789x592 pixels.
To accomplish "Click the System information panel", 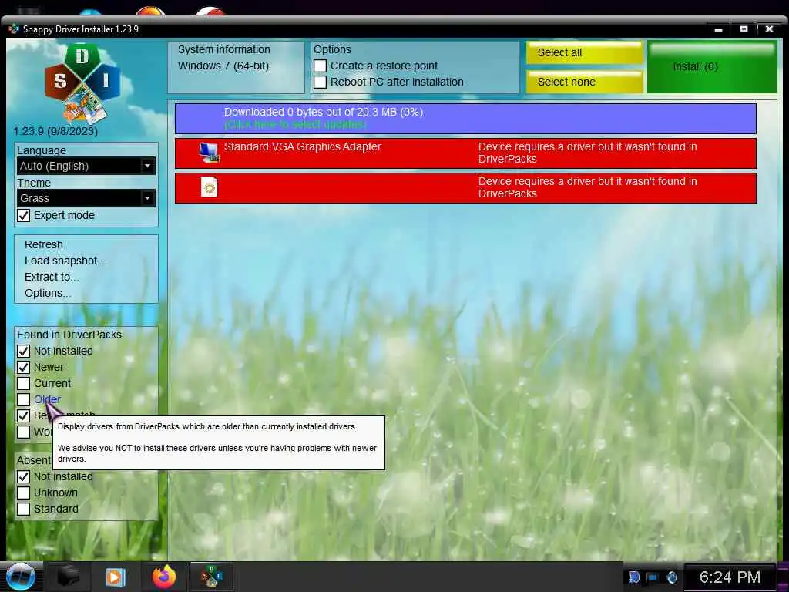I will pos(236,67).
